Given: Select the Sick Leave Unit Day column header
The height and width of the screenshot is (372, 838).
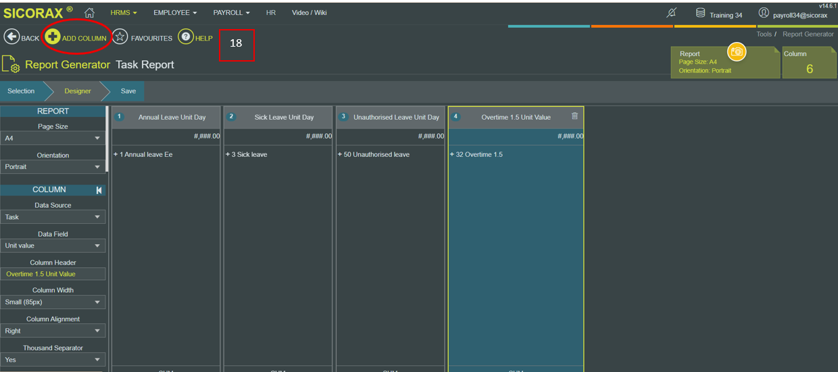Looking at the screenshot, I should (x=278, y=117).
